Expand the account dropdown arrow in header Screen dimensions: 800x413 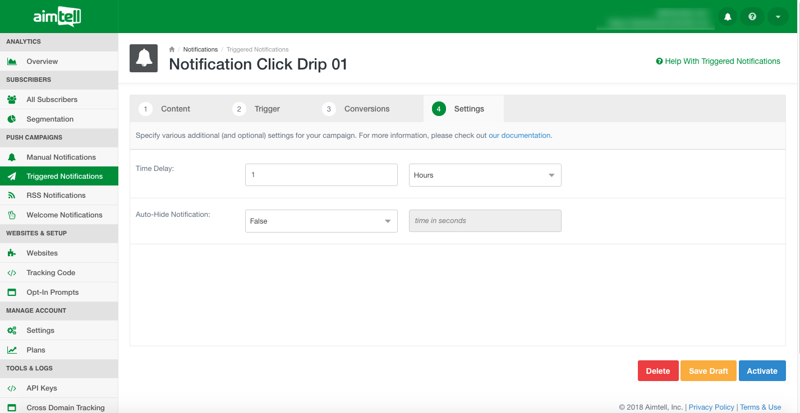tap(778, 17)
